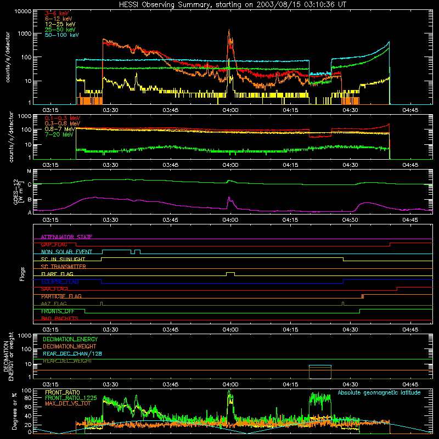The image size is (439, 439).
Task: Click the 04:00 tick under top plot
Action: pos(230,110)
